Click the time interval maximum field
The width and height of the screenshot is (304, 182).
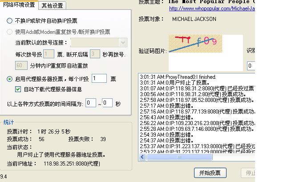point(107,103)
